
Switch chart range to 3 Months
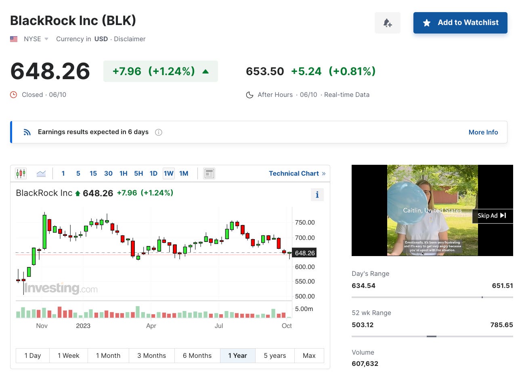(152, 355)
